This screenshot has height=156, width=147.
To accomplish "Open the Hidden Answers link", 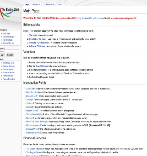I will (33, 125).
